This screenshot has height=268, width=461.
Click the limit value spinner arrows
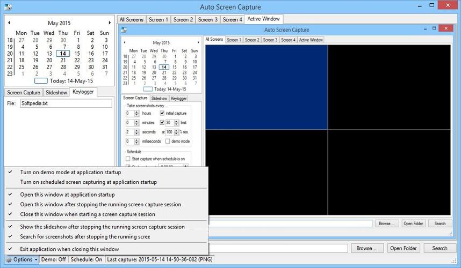click(x=176, y=123)
